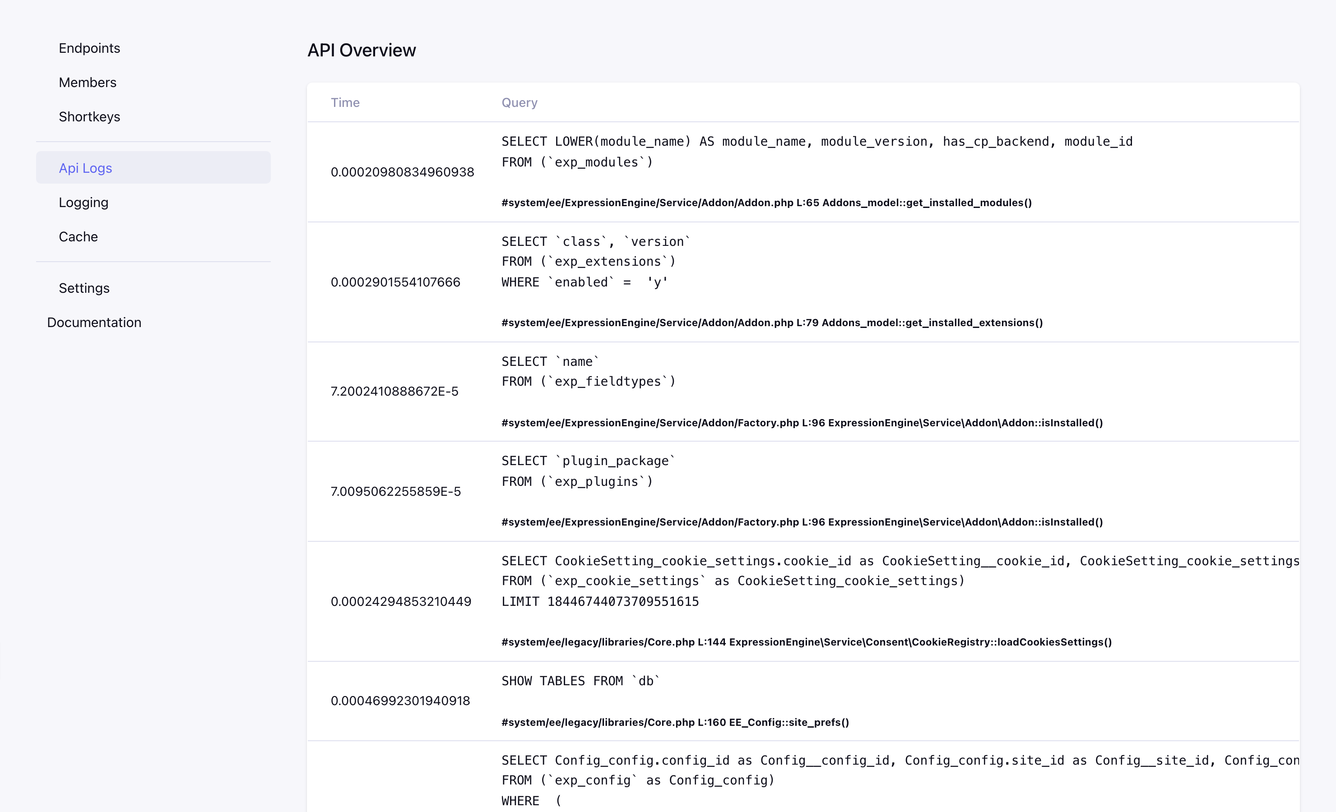
Task: Click the SELECT LOWER(module_name) query line
Action: (817, 142)
